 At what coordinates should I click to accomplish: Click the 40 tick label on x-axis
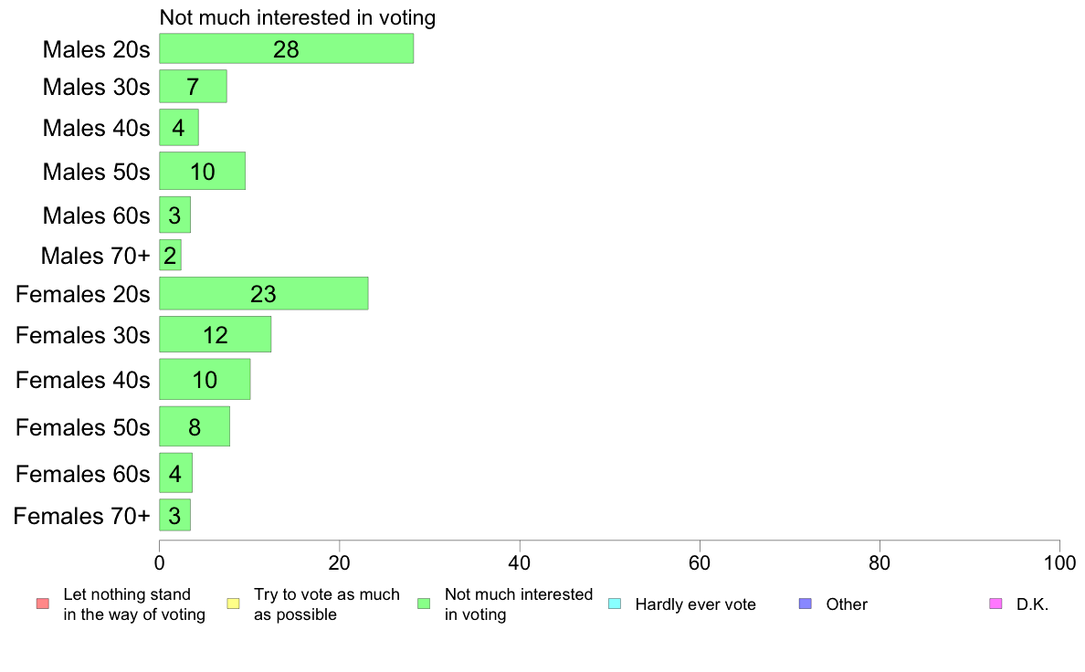coord(520,562)
